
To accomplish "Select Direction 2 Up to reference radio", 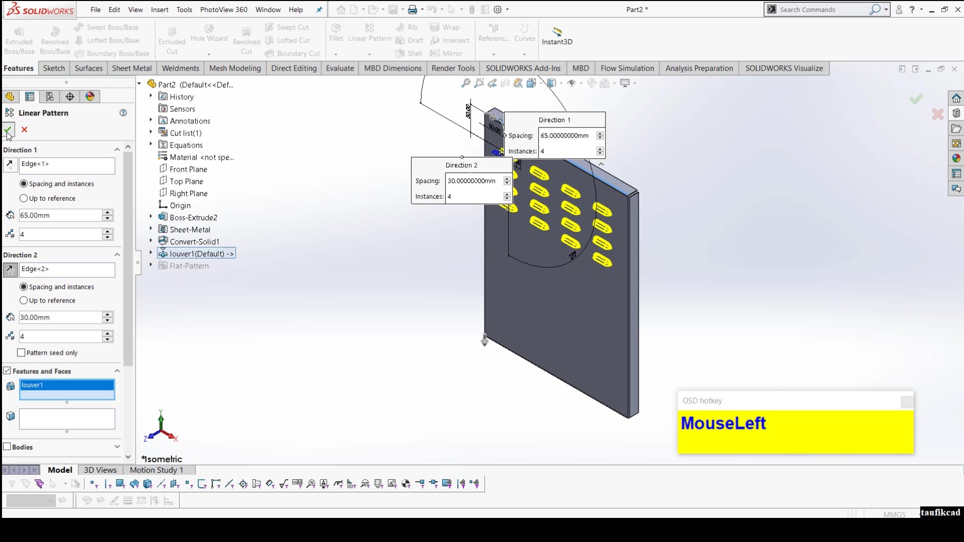I will tap(24, 300).
